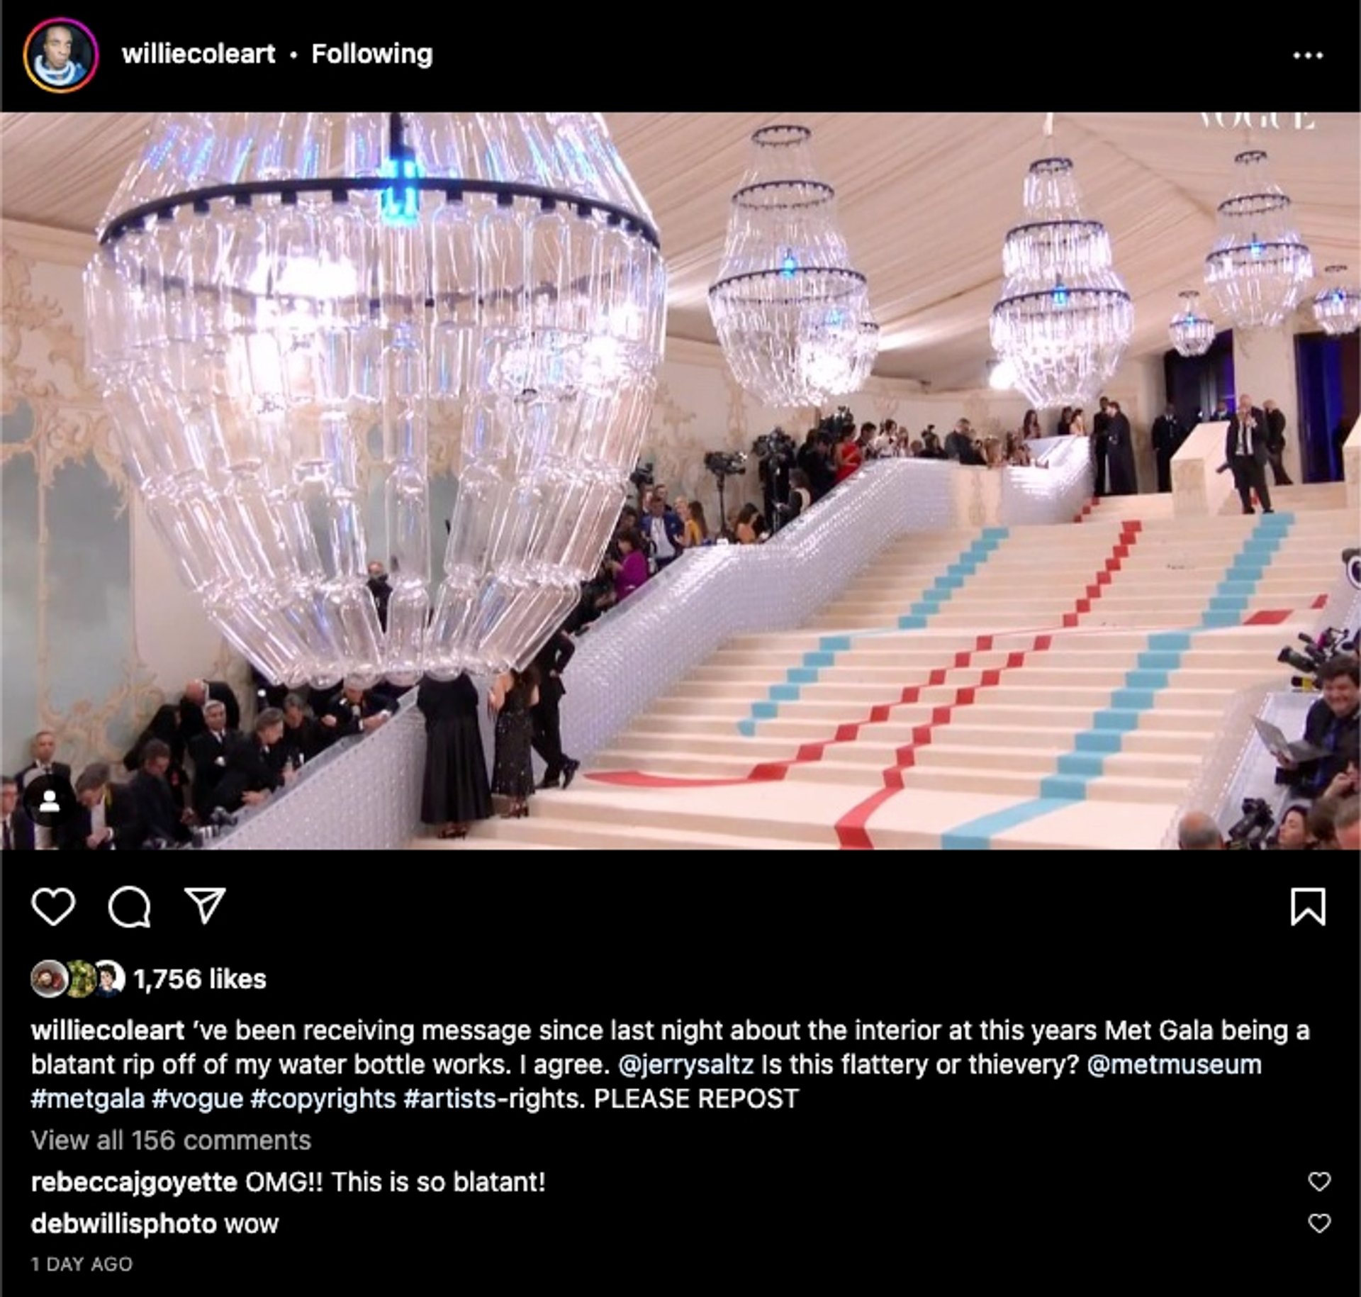This screenshot has height=1297, width=1361.
Task: Open williecoleart profile picture story
Action: pyautogui.click(x=60, y=55)
